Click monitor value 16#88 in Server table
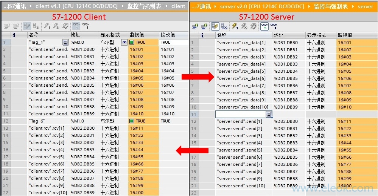 (x=357, y=171)
